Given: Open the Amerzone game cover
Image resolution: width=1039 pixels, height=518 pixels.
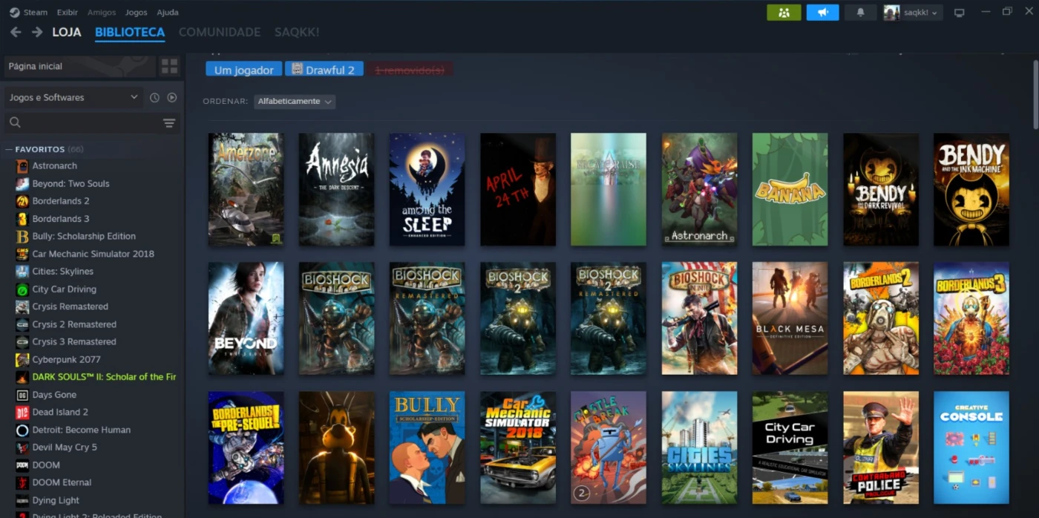Looking at the screenshot, I should tap(246, 189).
